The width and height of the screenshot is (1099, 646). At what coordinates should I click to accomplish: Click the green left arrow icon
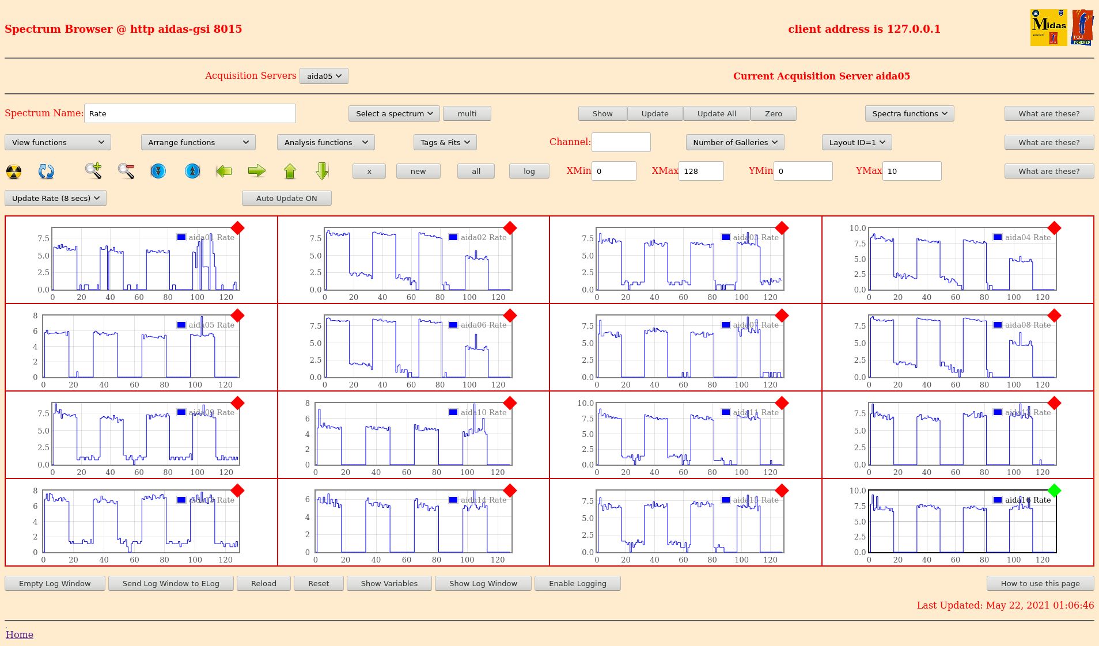[223, 171]
